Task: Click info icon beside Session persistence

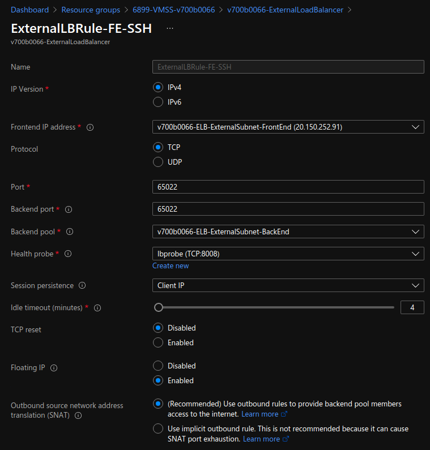Action: coord(82,286)
